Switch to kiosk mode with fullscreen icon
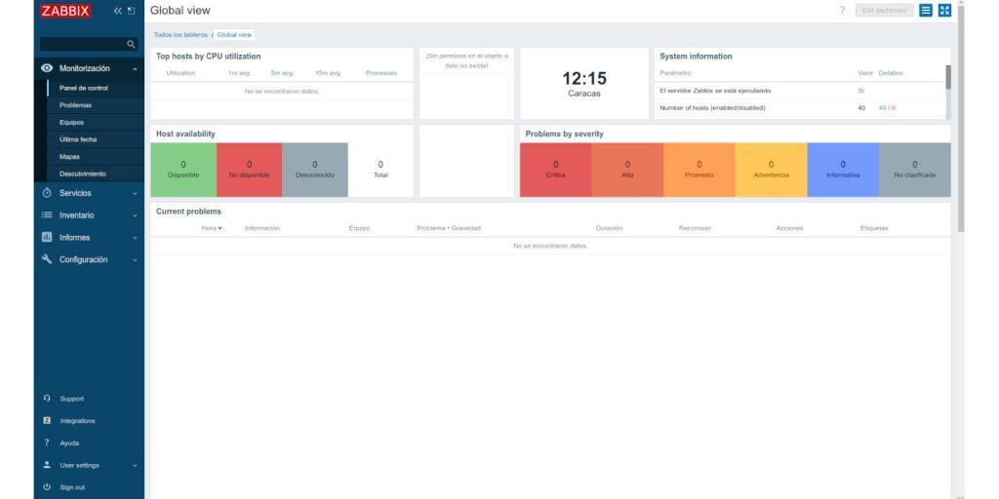This screenshot has height=499, width=999. (x=944, y=10)
